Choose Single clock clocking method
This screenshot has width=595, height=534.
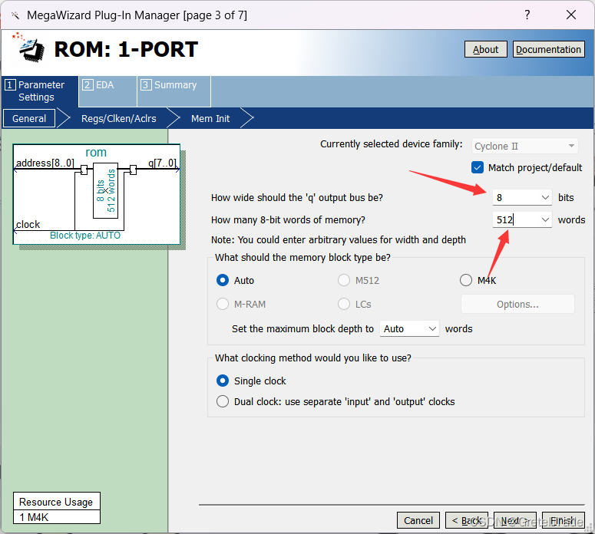coord(223,381)
